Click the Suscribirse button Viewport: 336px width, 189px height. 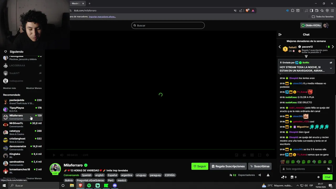tap(260, 166)
